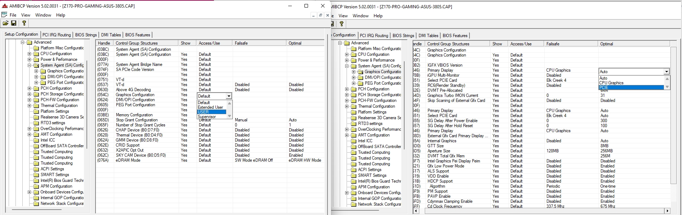Screen dimensions: 682x215
Task: Click the left window's inner restore button
Action: 320,15
